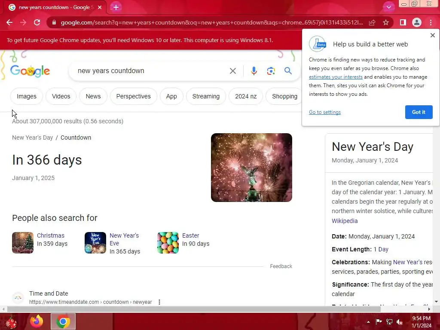This screenshot has width=440, height=330.
Task: Start voice search with the microphone
Action: click(x=254, y=71)
